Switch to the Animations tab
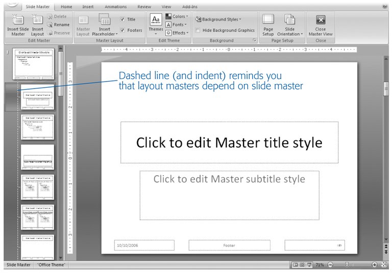The width and height of the screenshot is (392, 273). click(x=115, y=7)
